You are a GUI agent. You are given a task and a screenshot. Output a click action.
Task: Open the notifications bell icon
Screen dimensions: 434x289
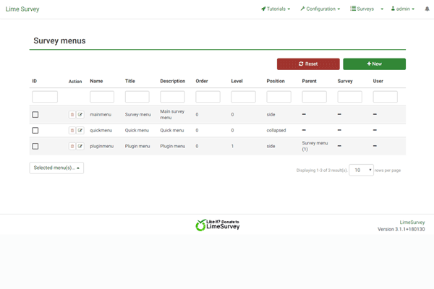pyautogui.click(x=427, y=9)
